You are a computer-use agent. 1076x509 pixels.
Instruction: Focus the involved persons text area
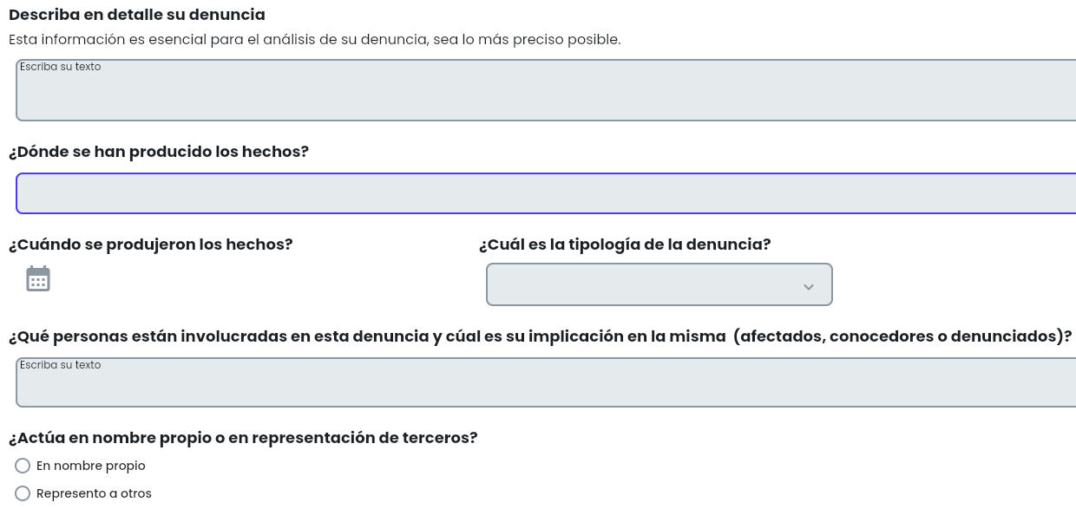[547, 388]
